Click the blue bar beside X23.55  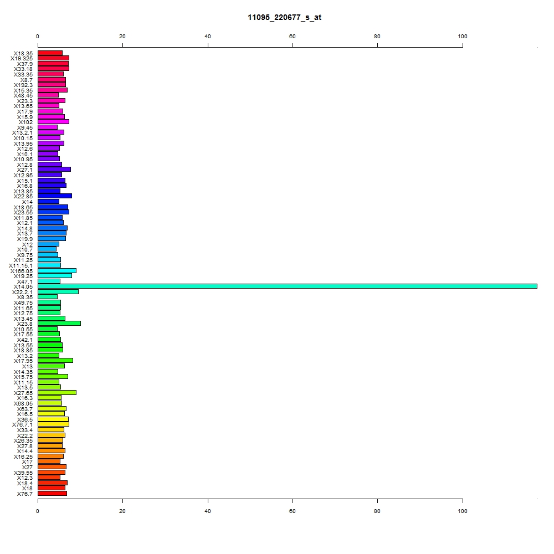point(53,212)
